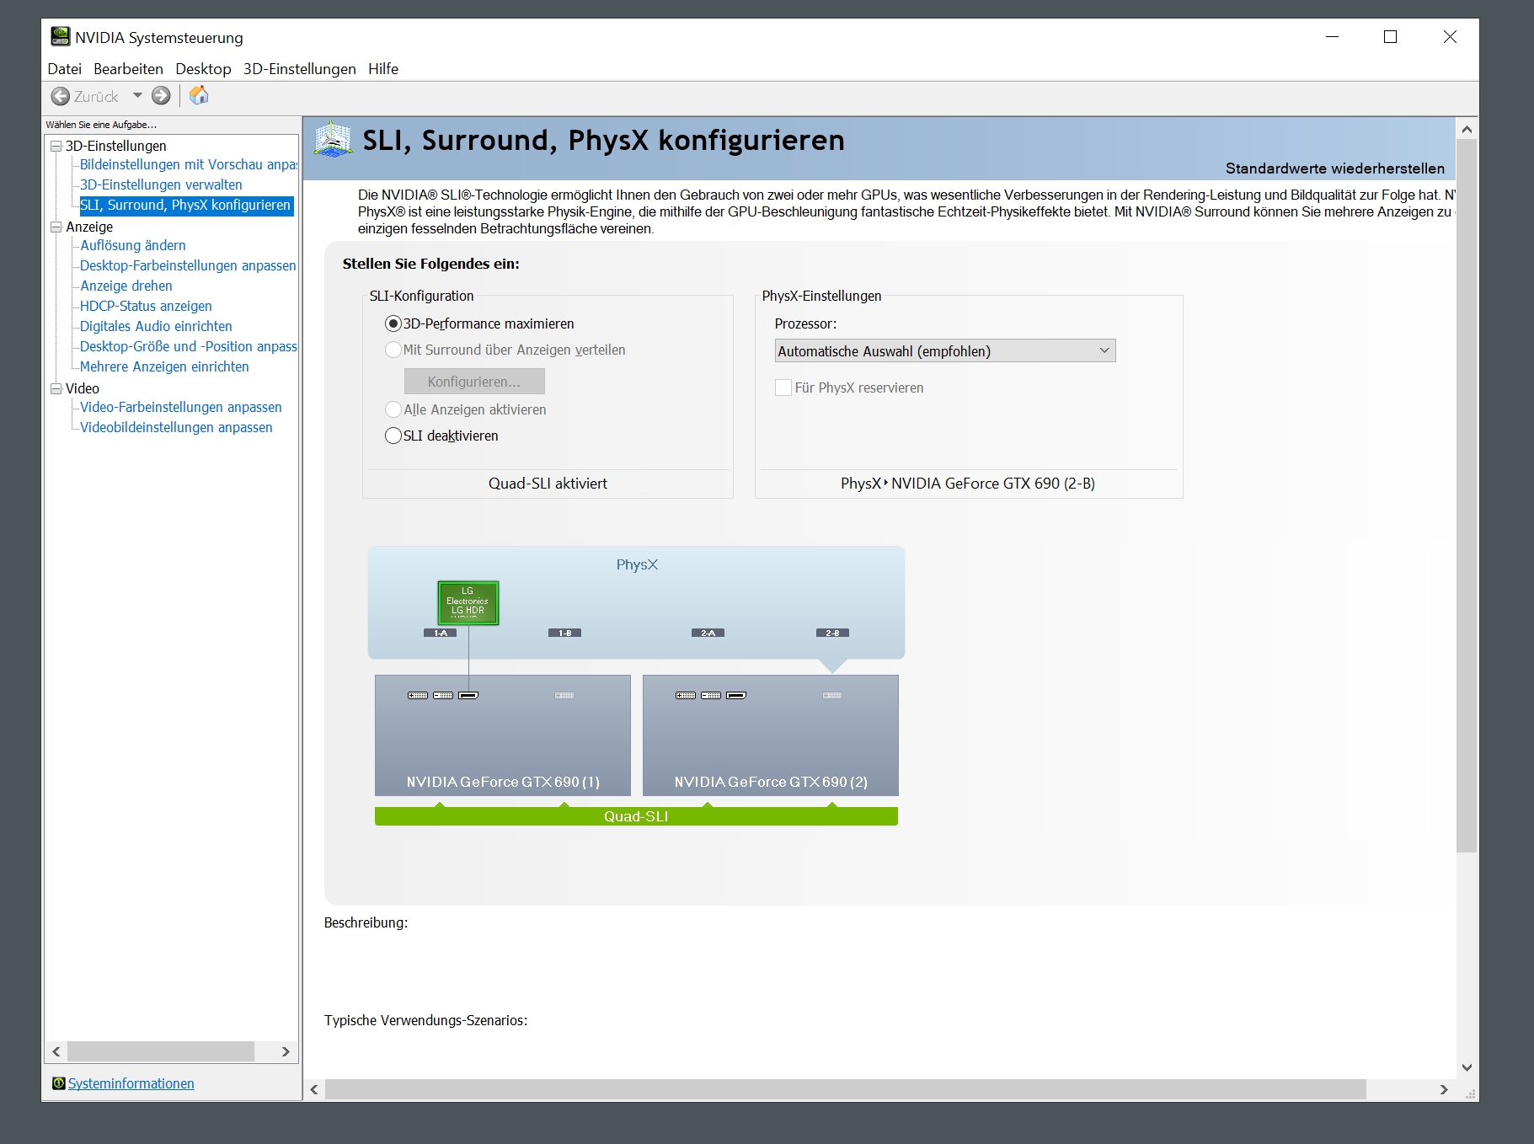Open HDCP-Status anzeigen
Image resolution: width=1534 pixels, height=1144 pixels.
coord(146,306)
